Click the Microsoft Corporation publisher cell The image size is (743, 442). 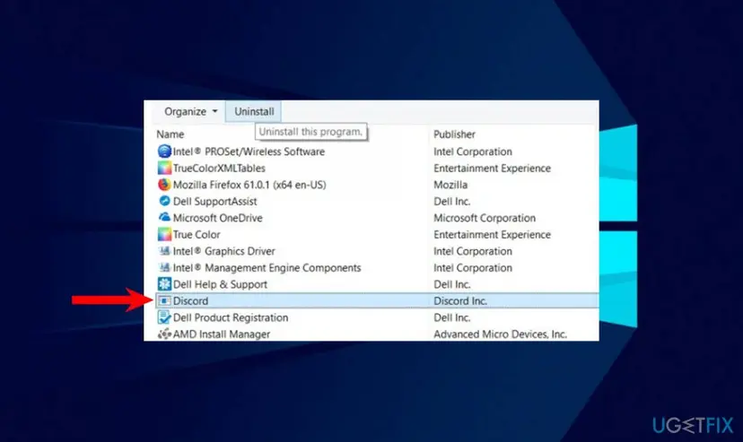[485, 218]
